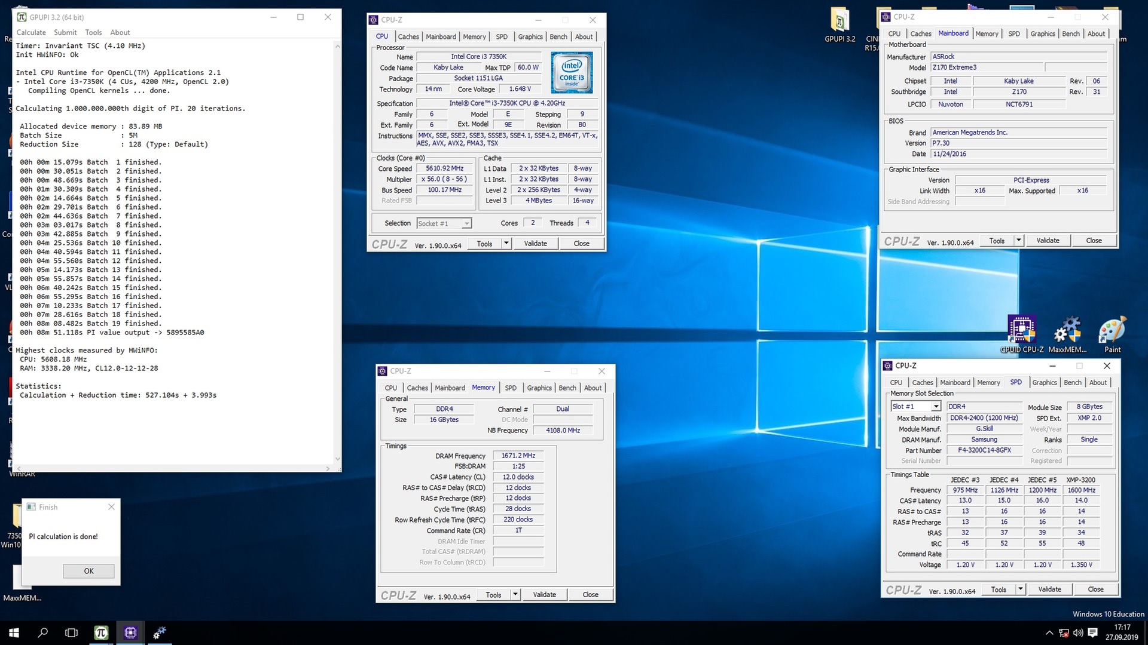Click the CAS# Latency 12.0 clocks value

[518, 477]
